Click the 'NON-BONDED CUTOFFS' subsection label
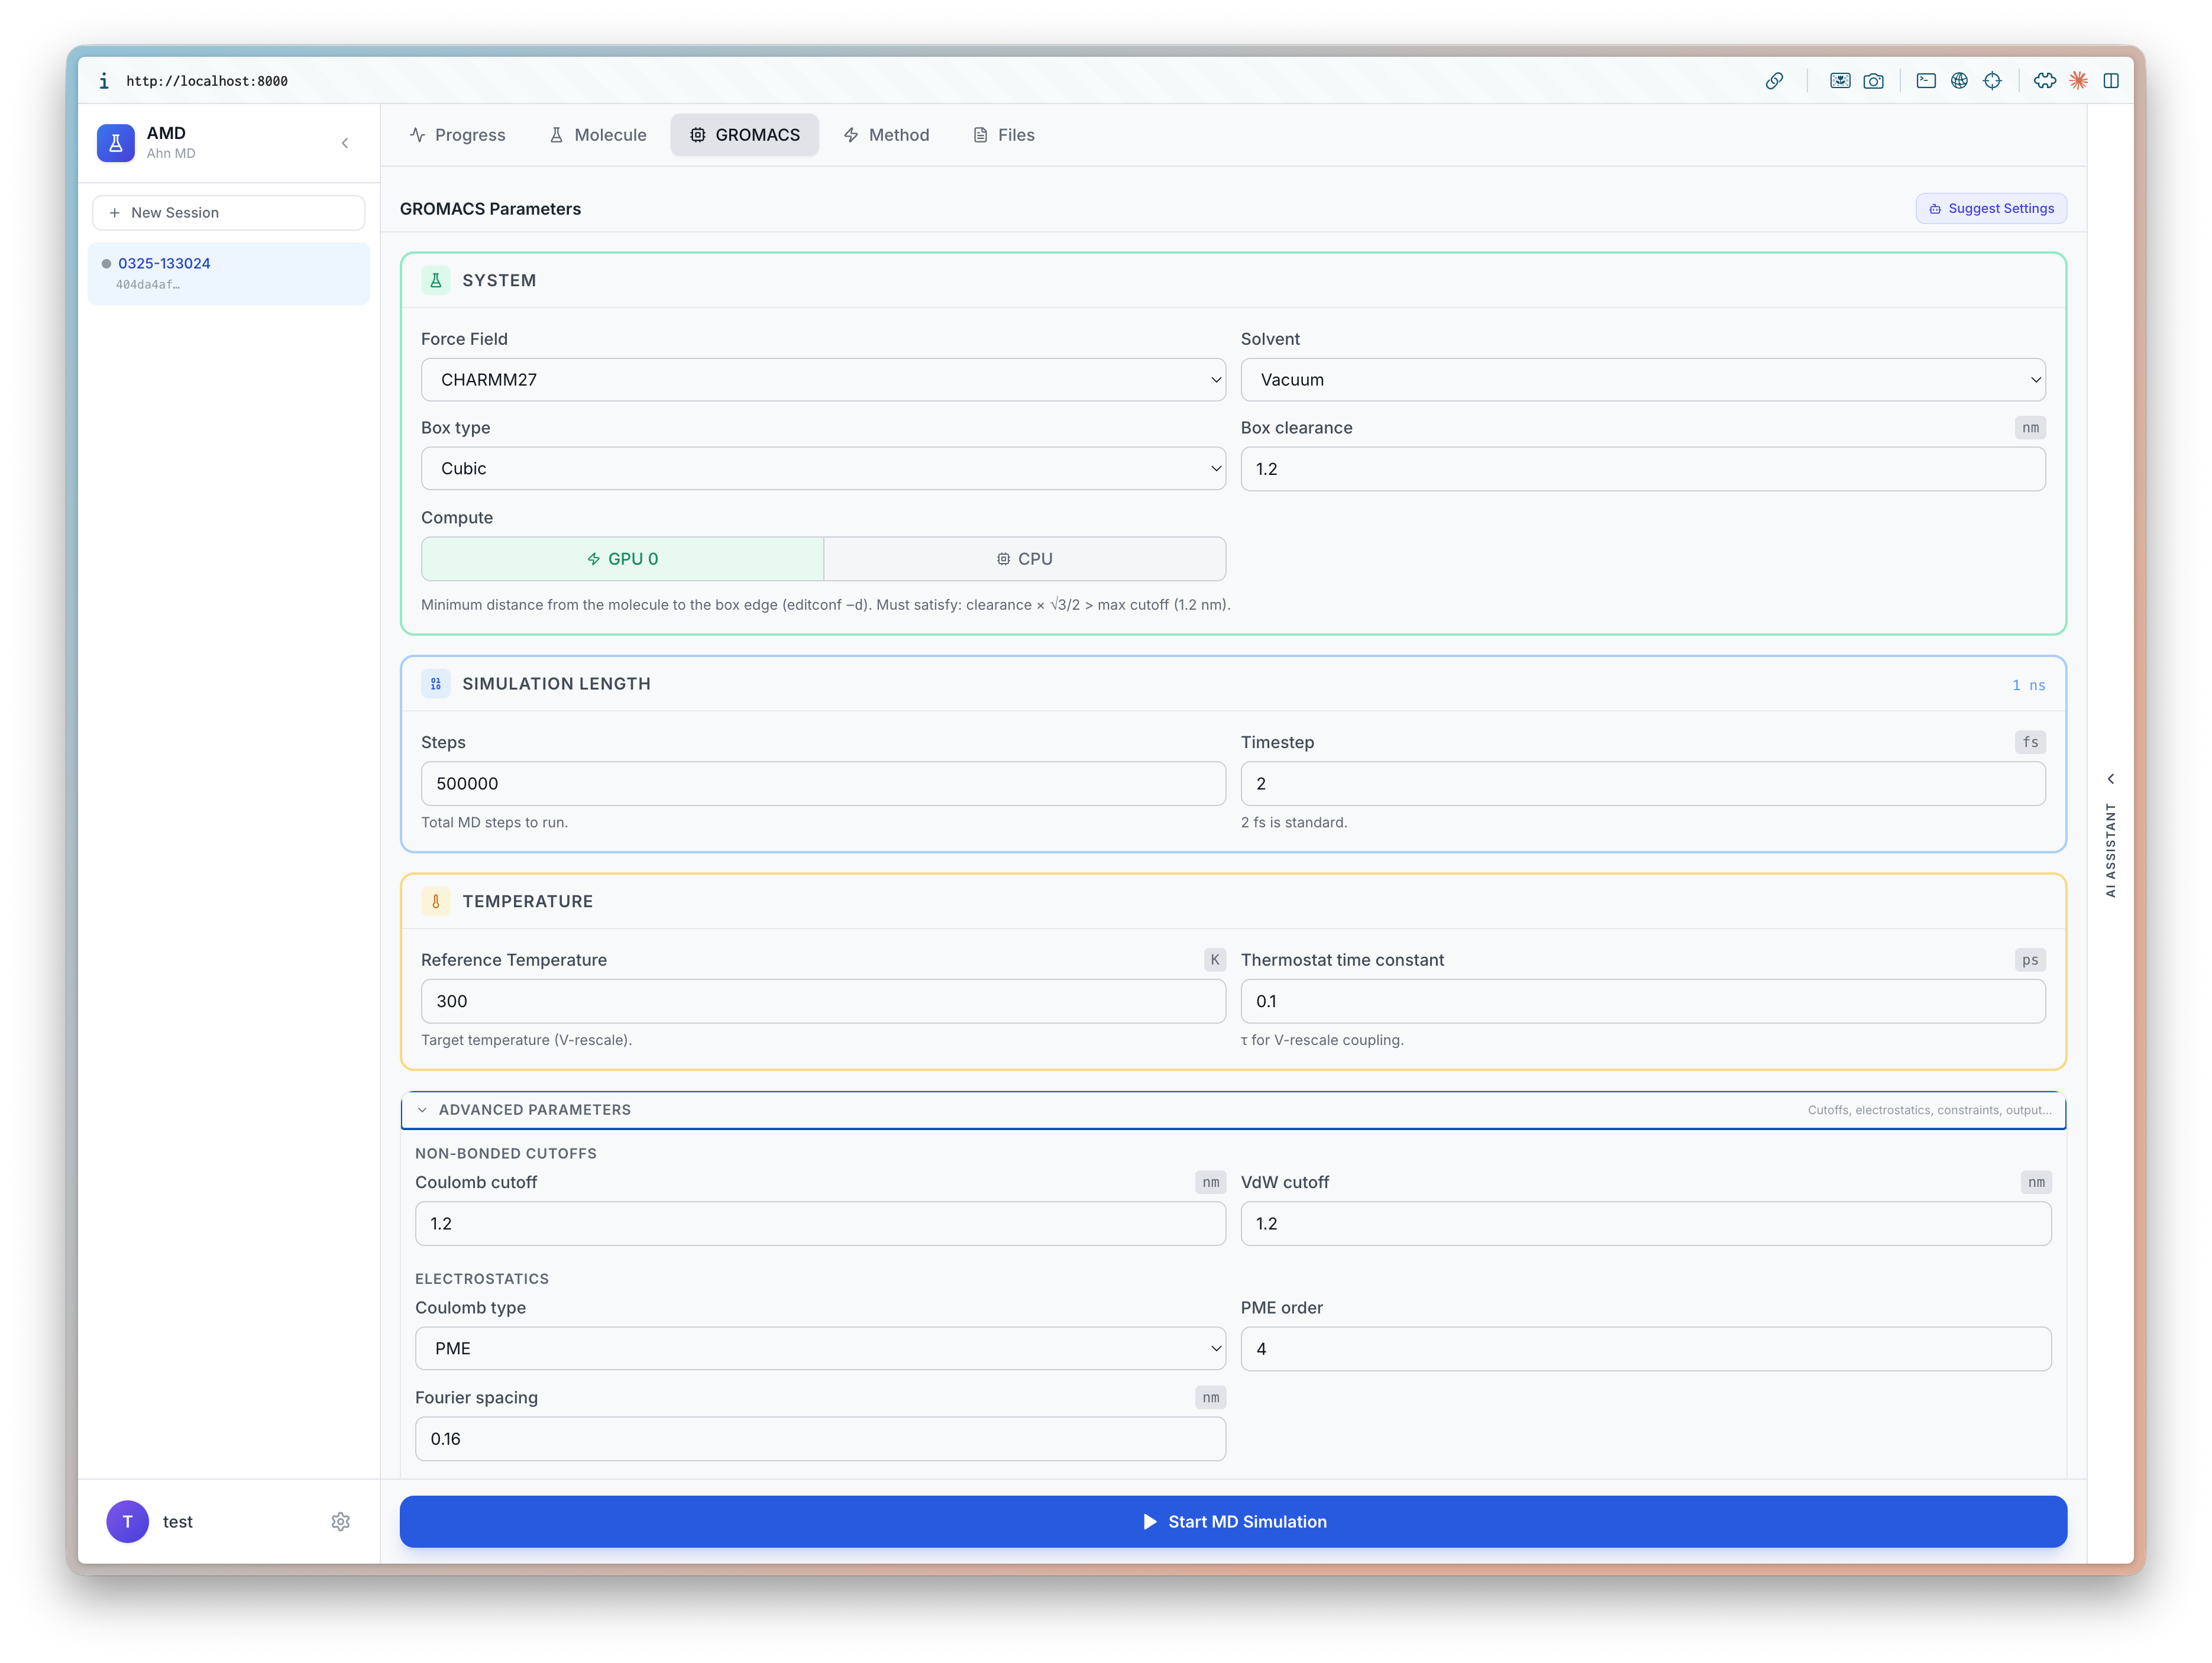This screenshot has height=1663, width=2212. [x=506, y=1153]
